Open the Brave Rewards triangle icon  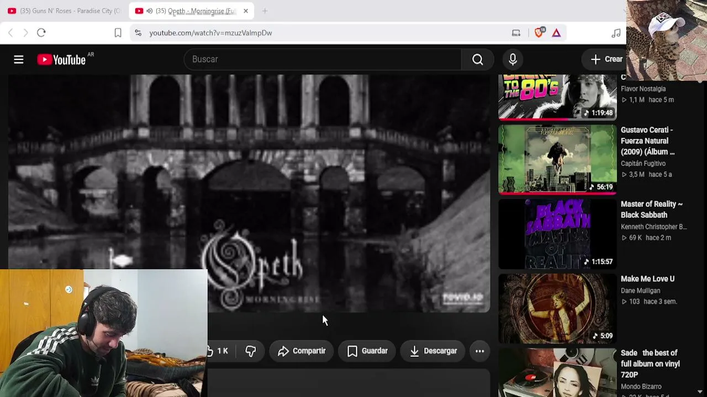[556, 33]
